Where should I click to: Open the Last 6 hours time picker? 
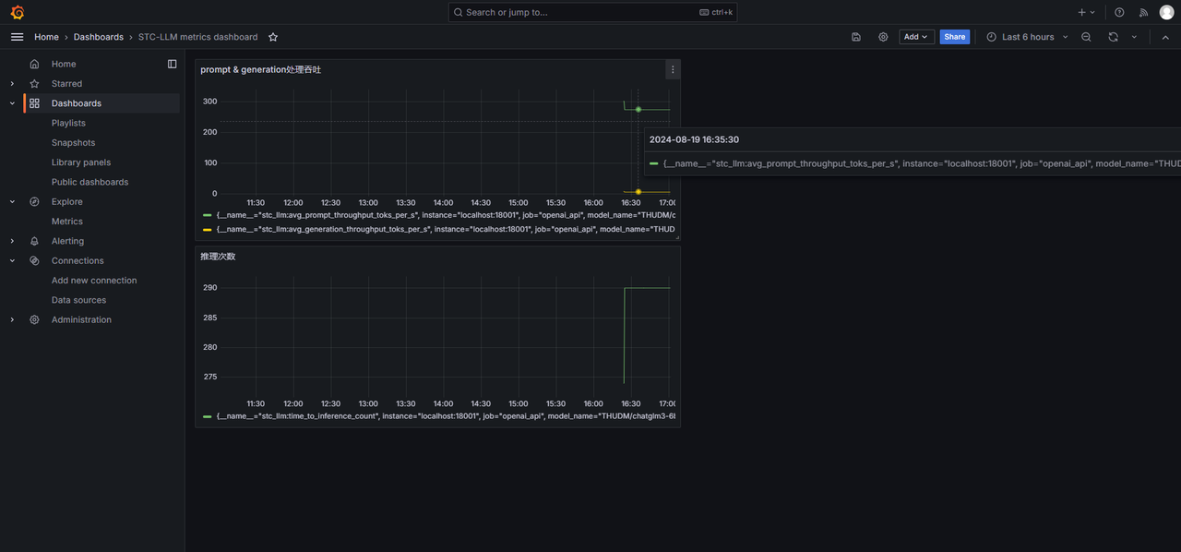(x=1027, y=37)
